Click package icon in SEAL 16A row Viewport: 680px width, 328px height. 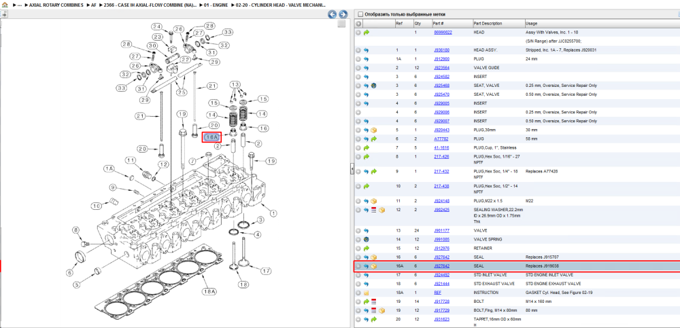[x=374, y=266]
